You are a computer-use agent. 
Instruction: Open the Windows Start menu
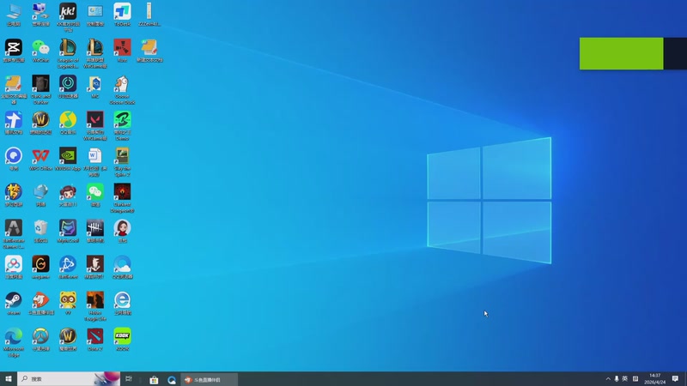tap(9, 379)
